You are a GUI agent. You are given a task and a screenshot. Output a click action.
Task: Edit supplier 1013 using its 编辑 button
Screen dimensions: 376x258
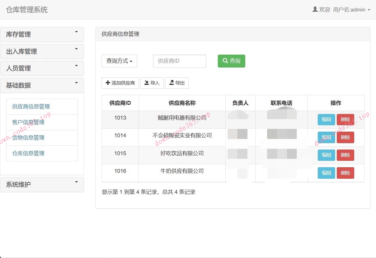tap(326, 120)
